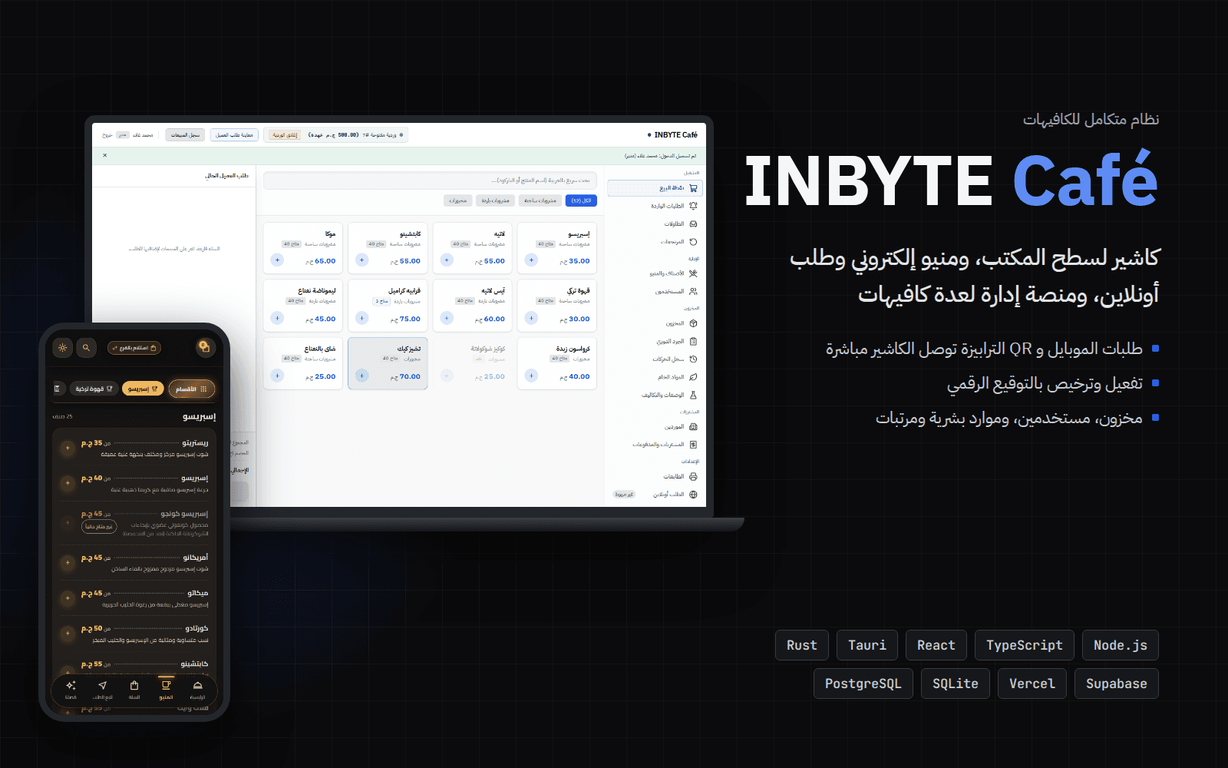Screen dimensions: 1228x768
Task: Open الطلب أونلاين globe item in sidebar
Action: pyautogui.click(x=655, y=495)
